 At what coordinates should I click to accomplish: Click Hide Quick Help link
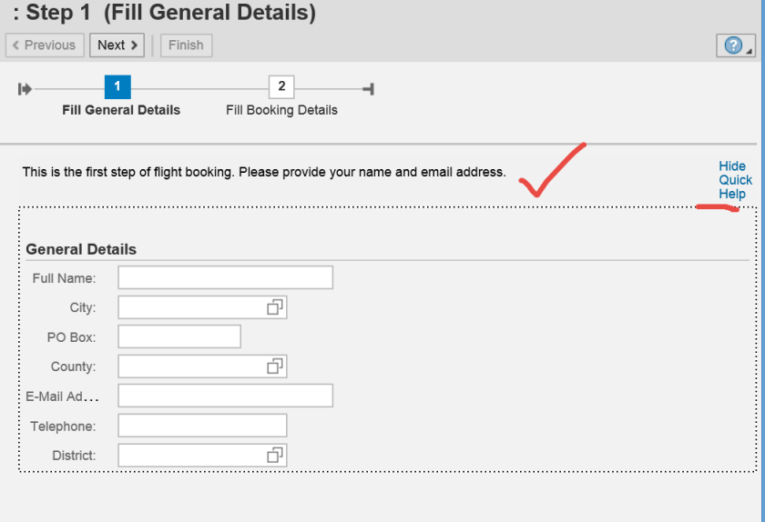click(735, 180)
